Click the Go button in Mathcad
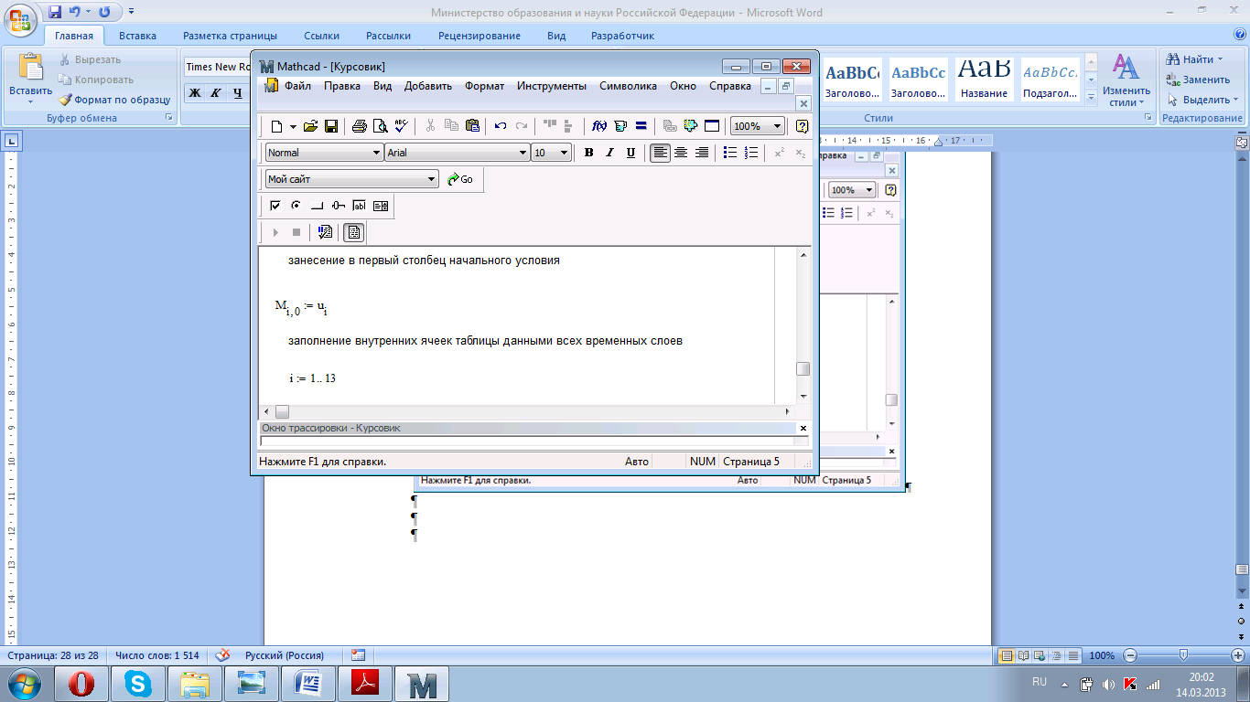The image size is (1250, 702). coord(461,179)
